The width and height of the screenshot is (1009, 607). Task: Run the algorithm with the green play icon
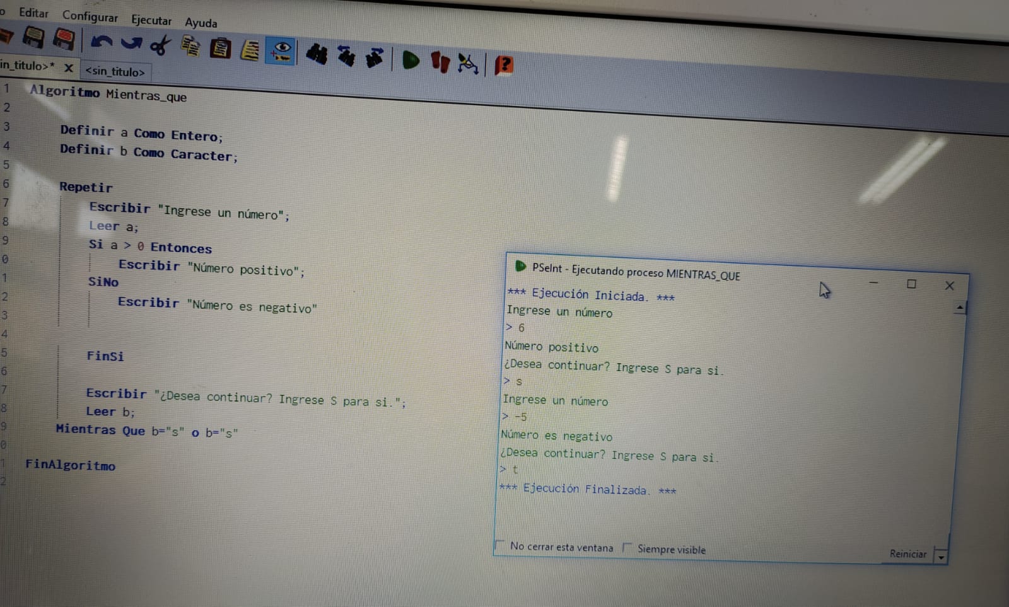click(411, 61)
